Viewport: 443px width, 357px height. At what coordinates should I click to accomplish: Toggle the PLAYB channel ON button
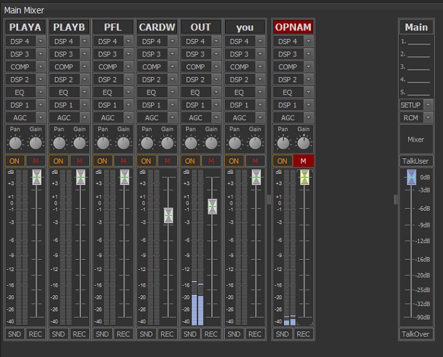[x=58, y=161]
